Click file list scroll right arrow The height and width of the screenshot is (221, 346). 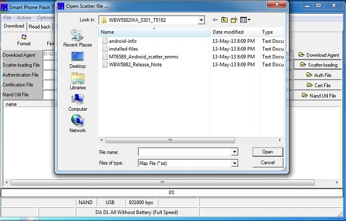coord(280,140)
